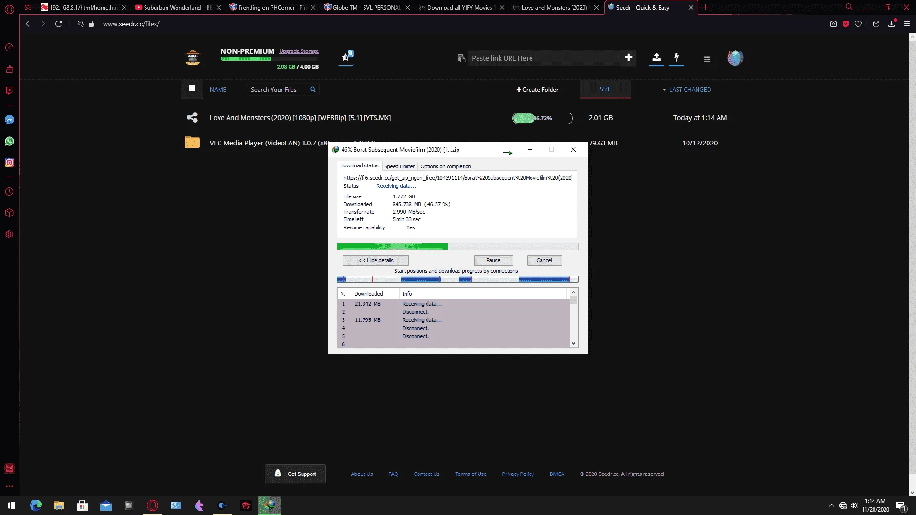This screenshot has height=515, width=916.
Task: Take a snapshot with the camera icon
Action: [x=833, y=24]
